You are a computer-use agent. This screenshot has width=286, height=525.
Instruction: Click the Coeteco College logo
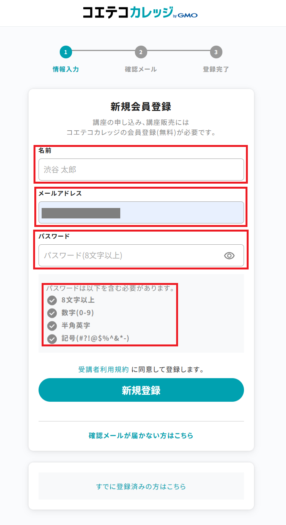coord(140,12)
